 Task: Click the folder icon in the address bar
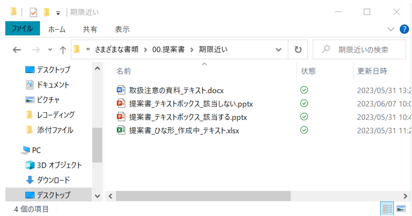(77, 49)
